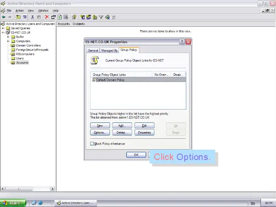Click OK in the Properties dialog
276x207 pixels.
[x=136, y=155]
